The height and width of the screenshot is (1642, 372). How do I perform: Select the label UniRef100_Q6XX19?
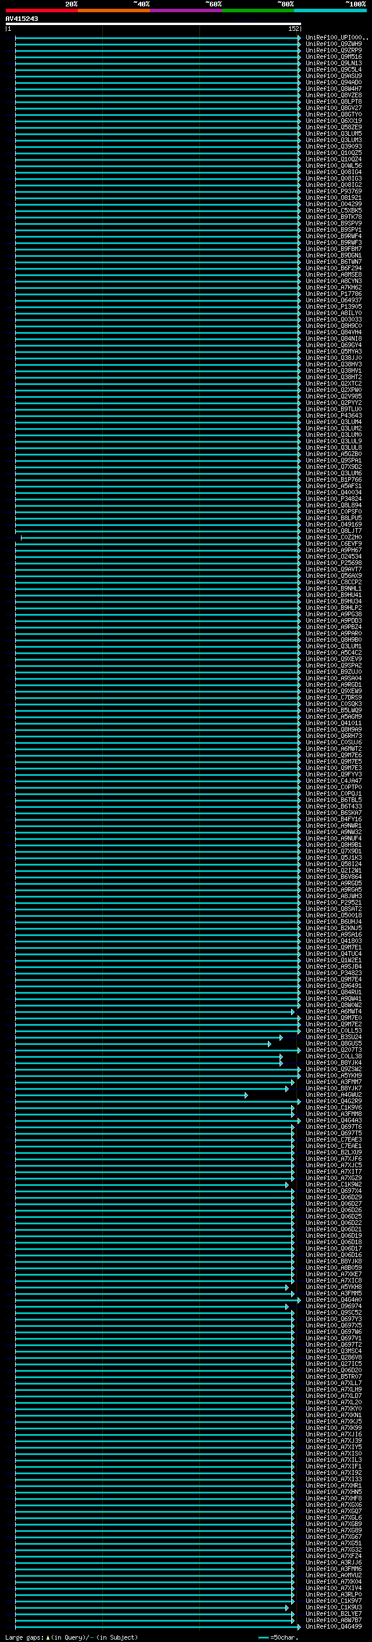coord(334,121)
